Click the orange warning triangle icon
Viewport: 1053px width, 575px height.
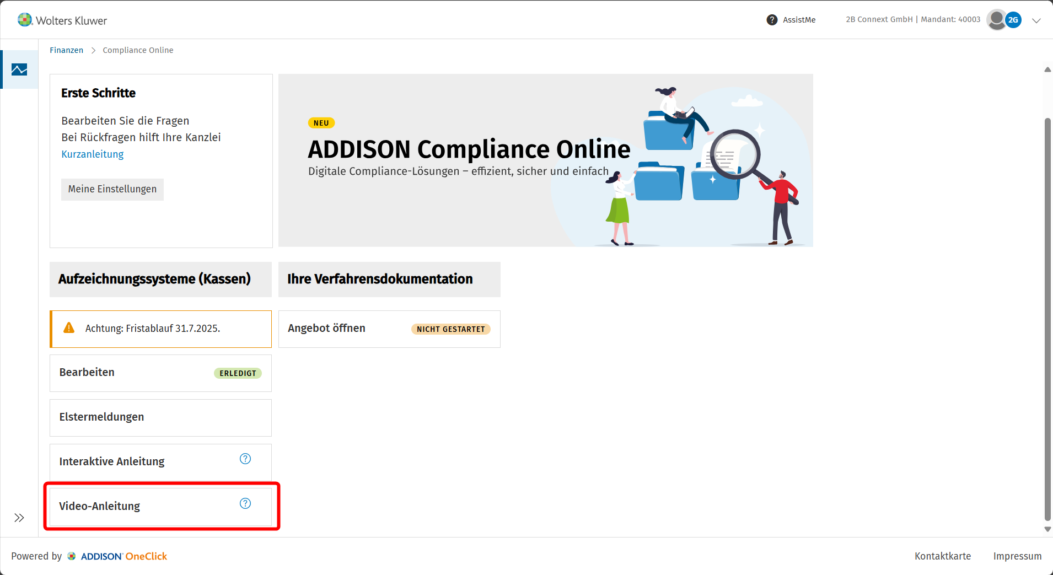pos(69,328)
